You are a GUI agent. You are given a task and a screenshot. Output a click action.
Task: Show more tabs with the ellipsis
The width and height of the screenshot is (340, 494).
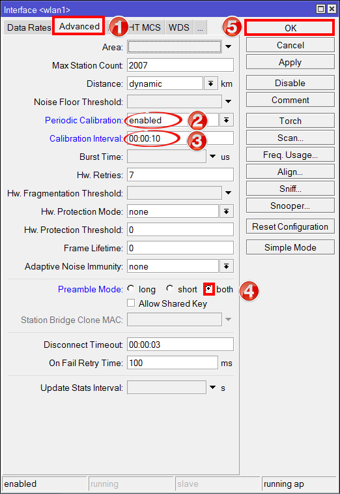(x=200, y=27)
